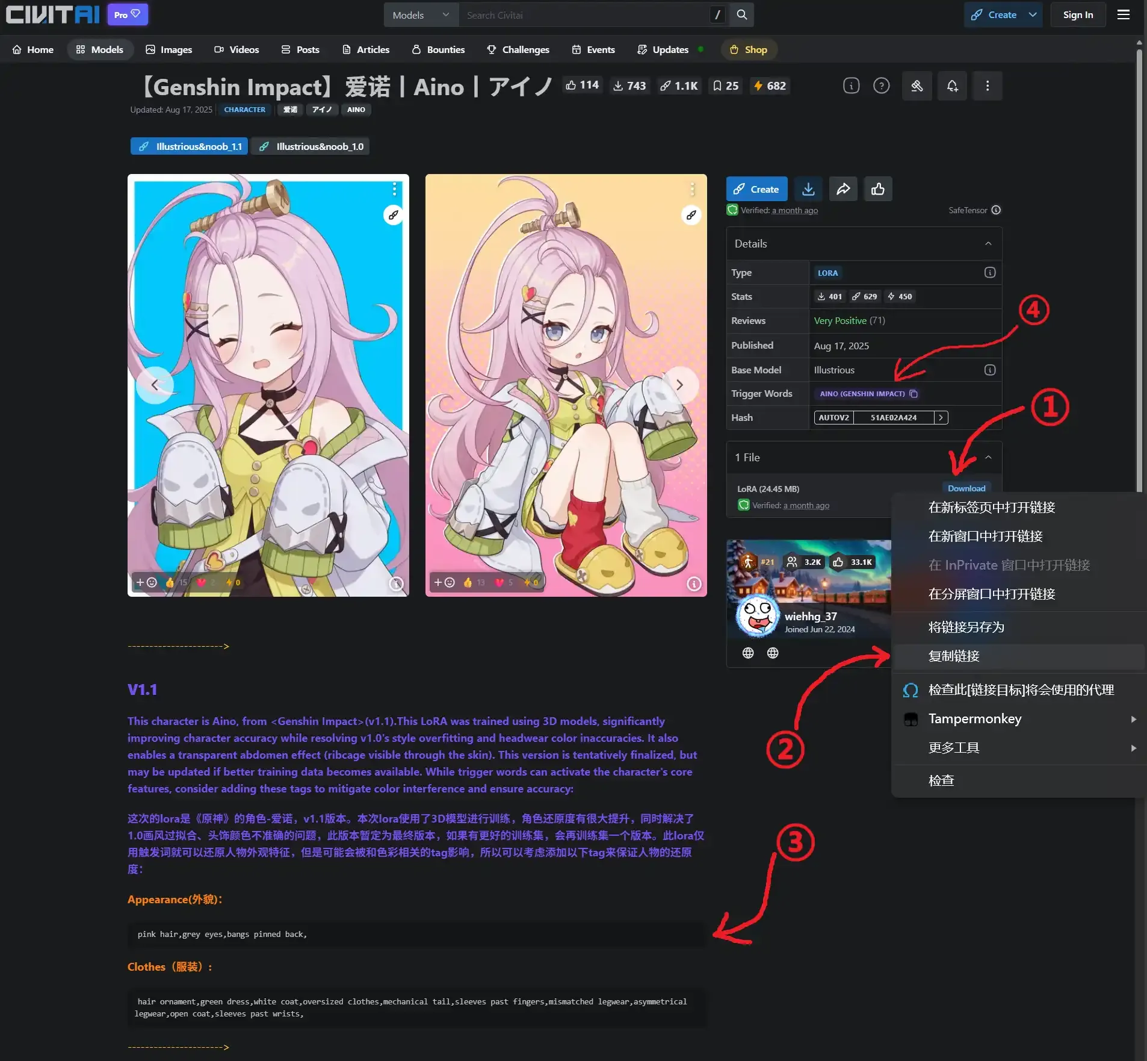Choose 将链接另存为 from context menu

pyautogui.click(x=966, y=627)
